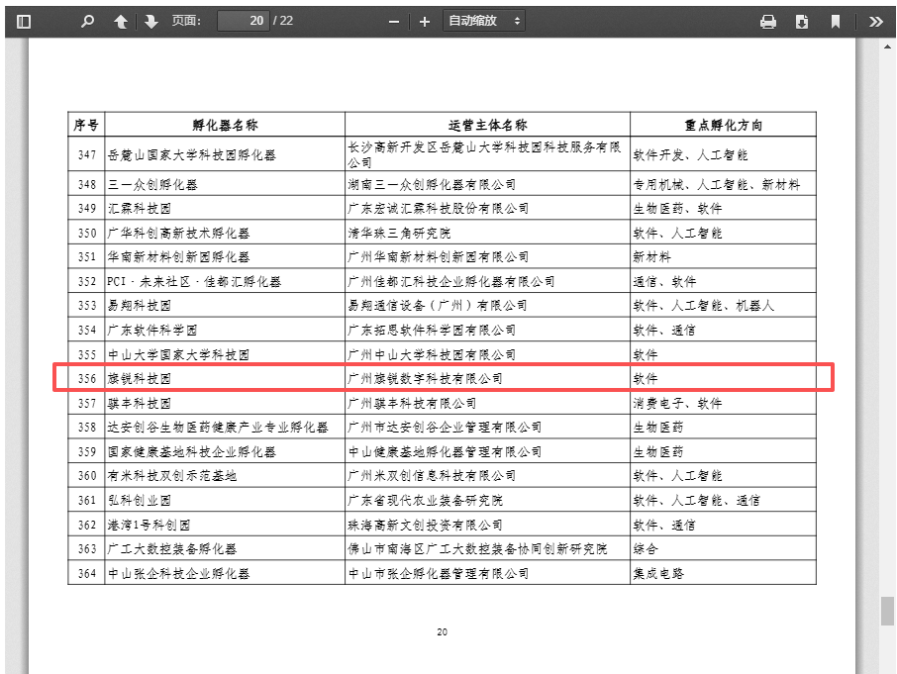Viewport: 897px width, 674px height.
Task: Select 广工大数控装备孵化器 cell
Action: (225, 549)
